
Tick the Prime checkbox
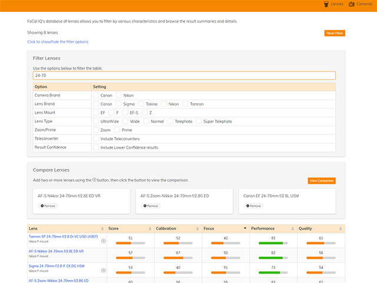tap(117, 130)
